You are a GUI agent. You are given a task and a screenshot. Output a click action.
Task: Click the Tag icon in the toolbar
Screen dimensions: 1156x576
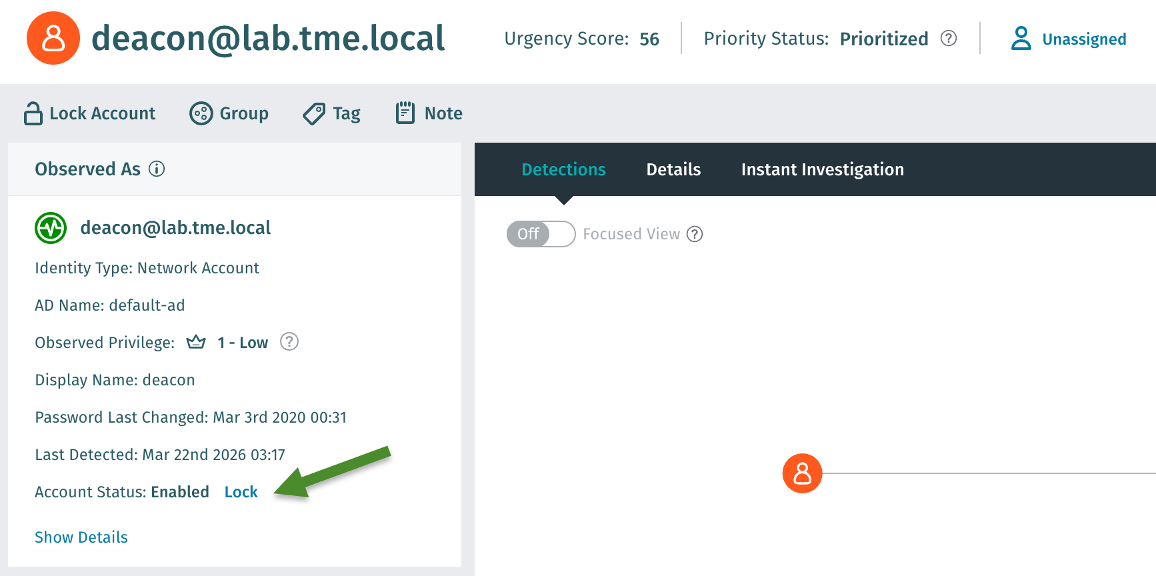(x=314, y=113)
